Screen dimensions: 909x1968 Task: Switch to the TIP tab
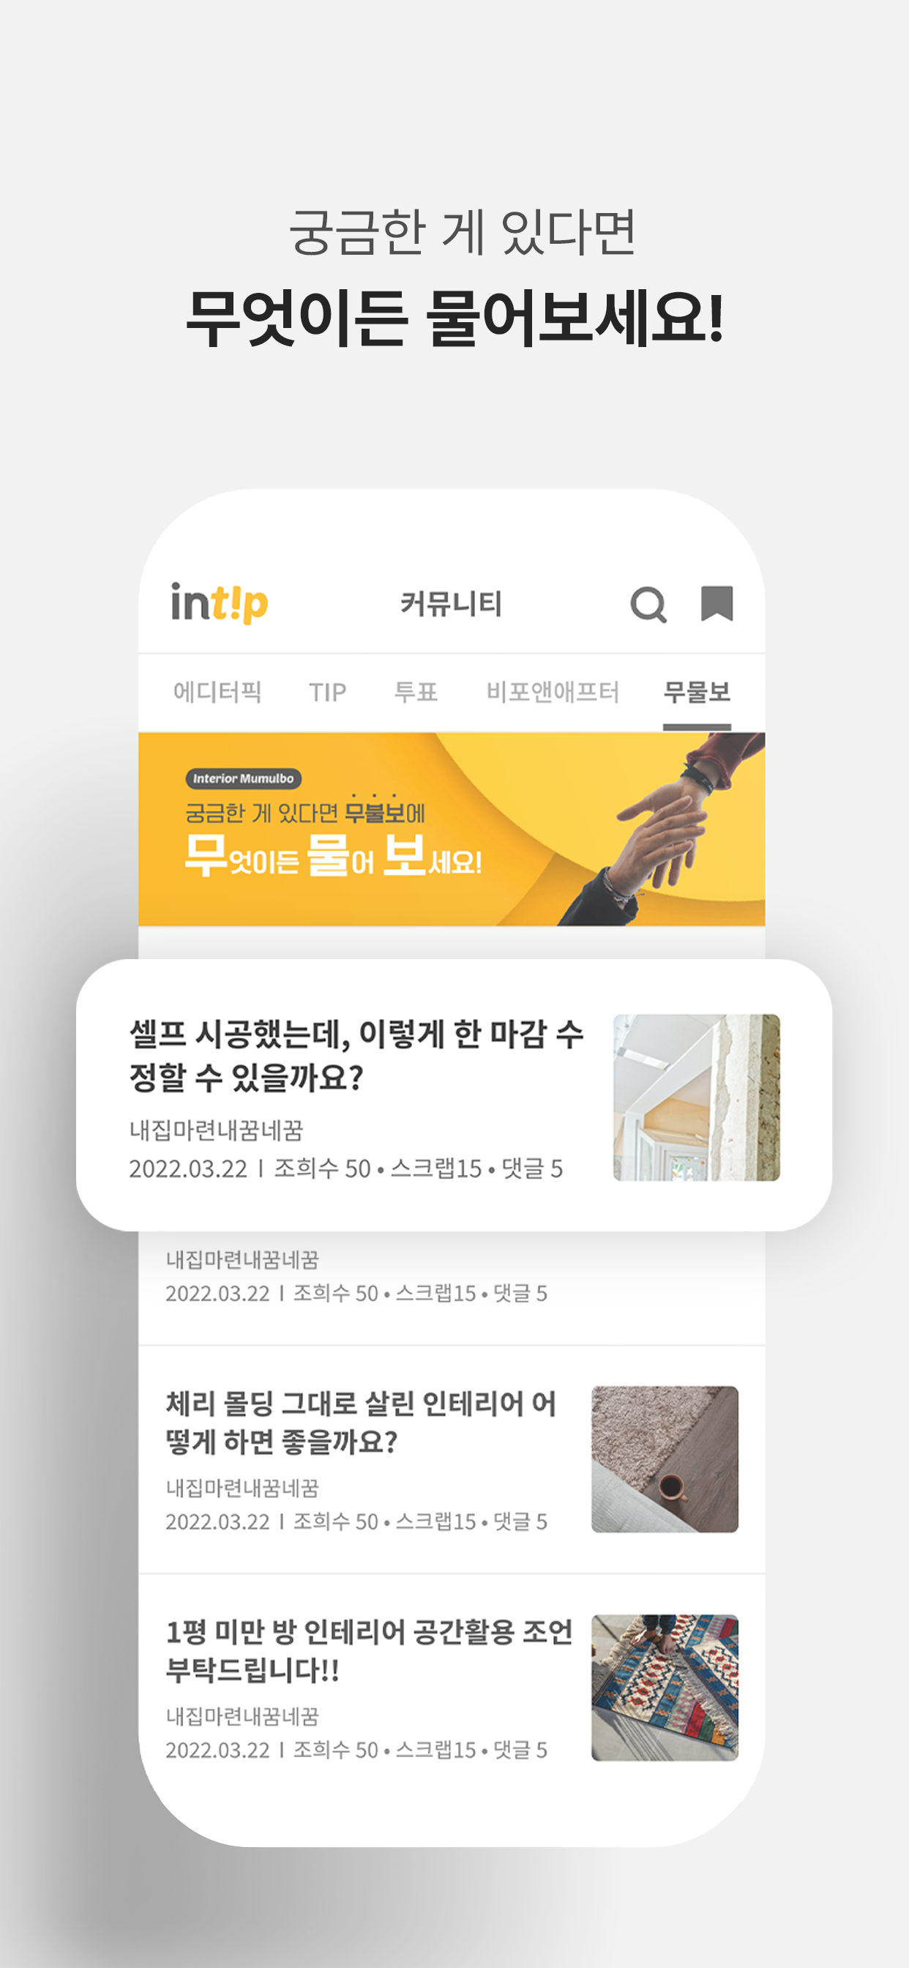point(328,692)
